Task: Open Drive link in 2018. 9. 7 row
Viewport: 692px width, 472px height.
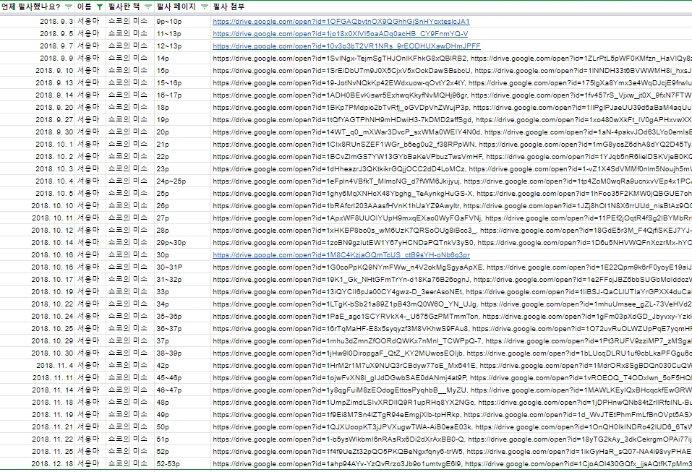Action: click(x=346, y=46)
